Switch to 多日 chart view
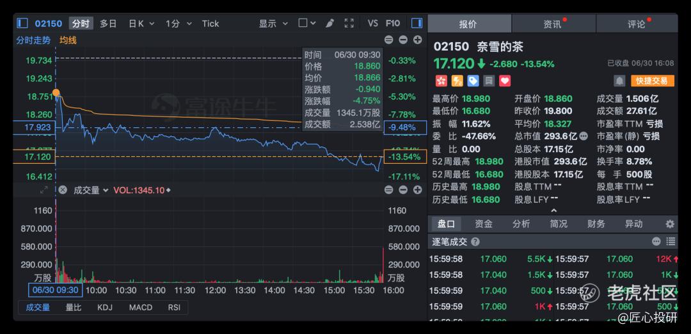Viewport: 691px width, 334px height. click(108, 23)
